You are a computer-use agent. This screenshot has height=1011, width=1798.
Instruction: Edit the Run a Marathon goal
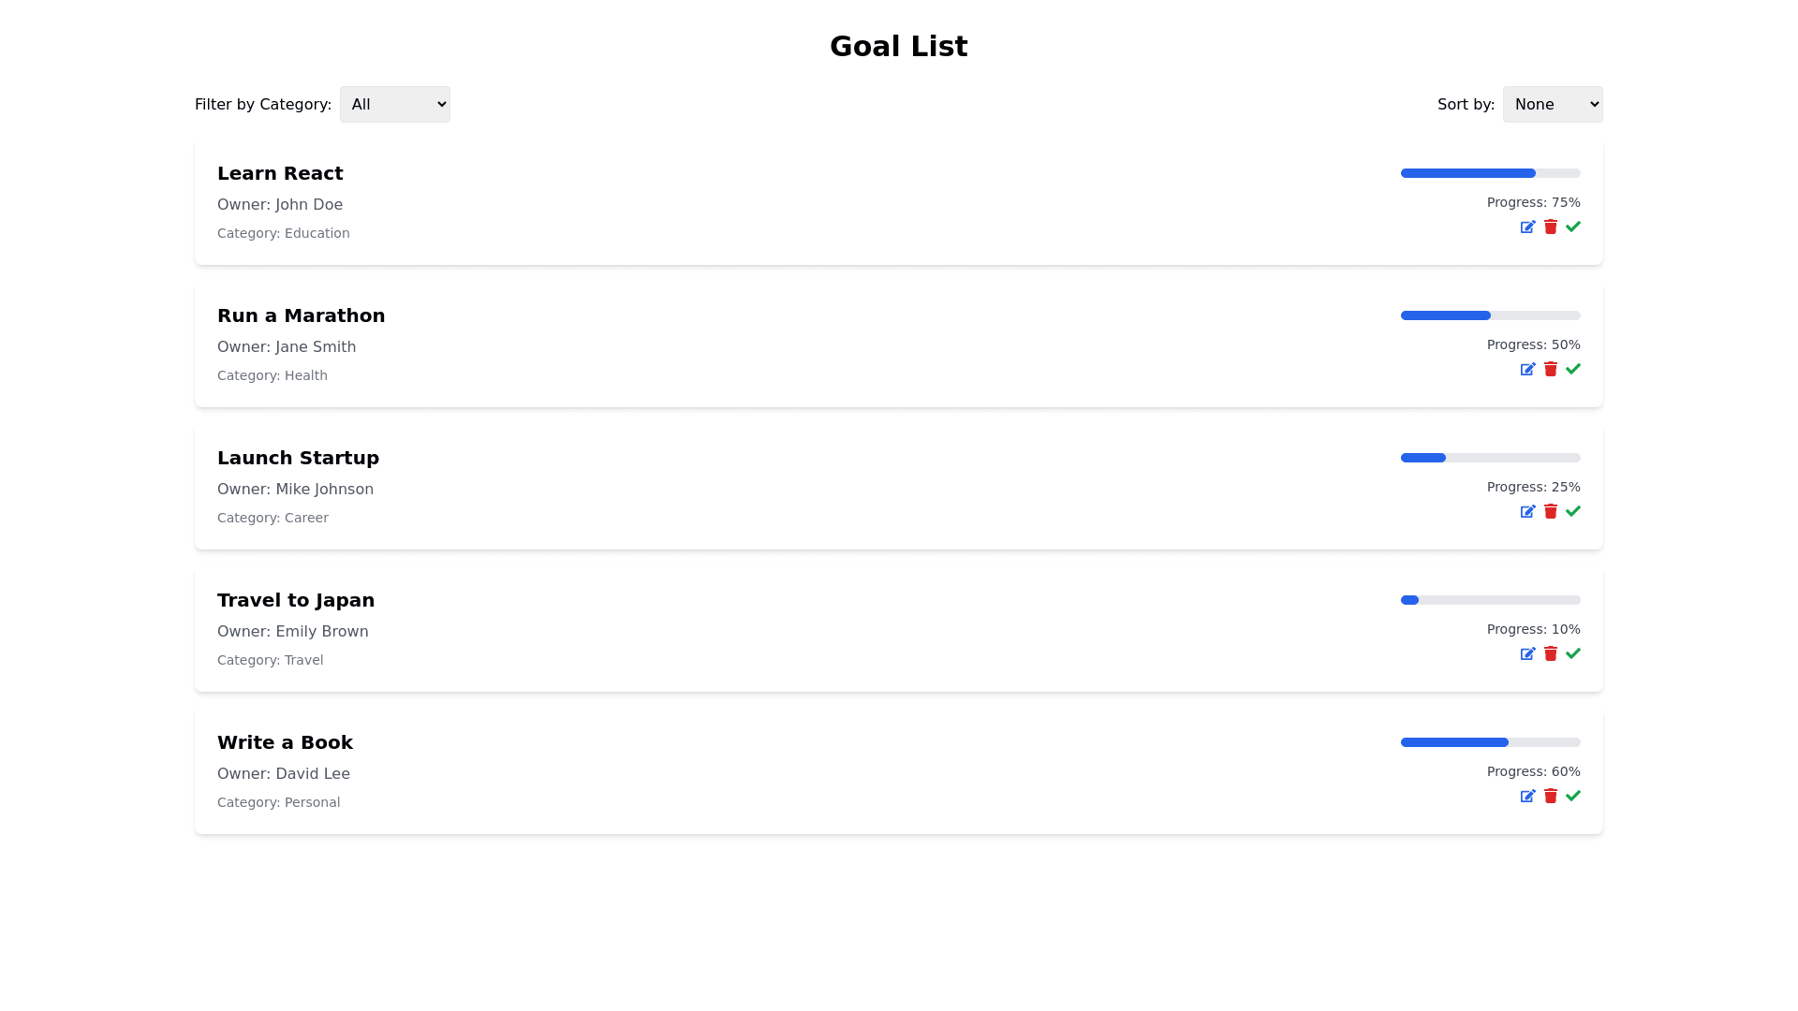(x=1527, y=369)
